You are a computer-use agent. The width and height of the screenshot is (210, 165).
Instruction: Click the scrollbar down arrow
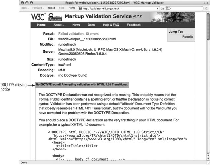pos(208,159)
